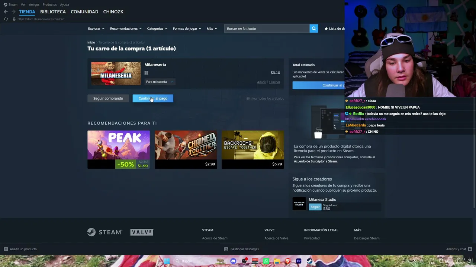The height and width of the screenshot is (267, 476).
Task: Open the Chained Together recommendation card
Action: click(x=186, y=150)
